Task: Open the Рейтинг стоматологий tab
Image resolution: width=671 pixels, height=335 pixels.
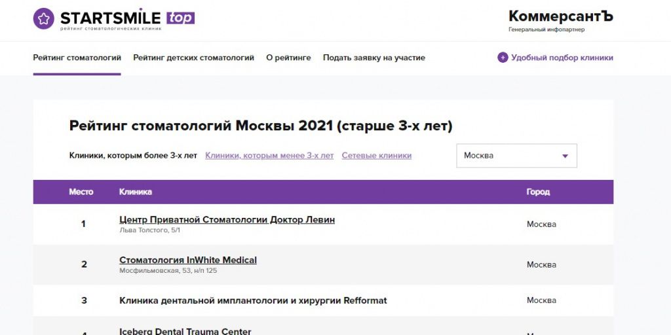Action: point(77,58)
